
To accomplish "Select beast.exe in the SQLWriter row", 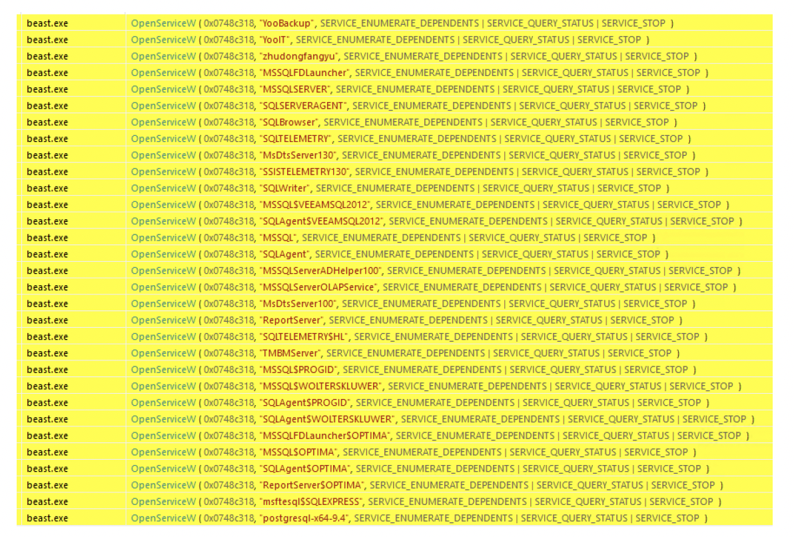I will click(47, 188).
